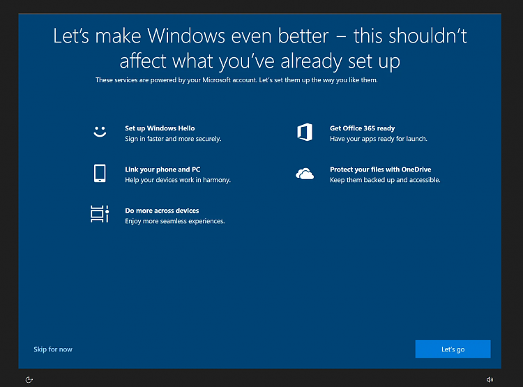Select 'Link your phone and PC' heading
The width and height of the screenshot is (523, 387).
(162, 169)
